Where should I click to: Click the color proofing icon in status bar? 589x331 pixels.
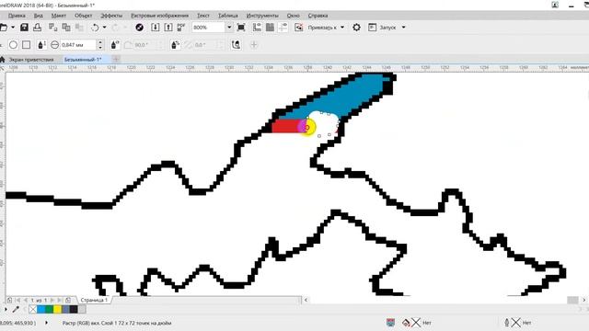click(x=390, y=323)
